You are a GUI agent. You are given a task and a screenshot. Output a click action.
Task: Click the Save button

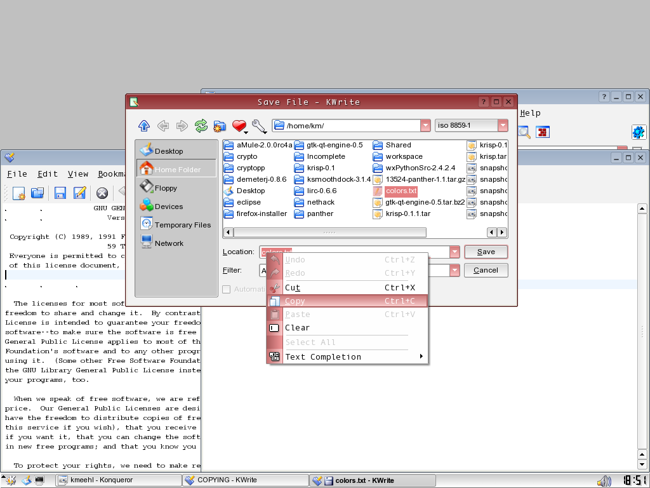pyautogui.click(x=486, y=252)
